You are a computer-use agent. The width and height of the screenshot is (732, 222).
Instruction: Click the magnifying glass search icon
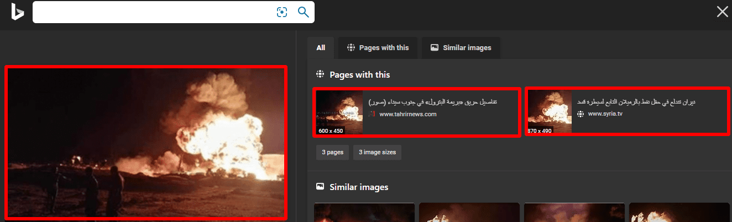pyautogui.click(x=303, y=12)
